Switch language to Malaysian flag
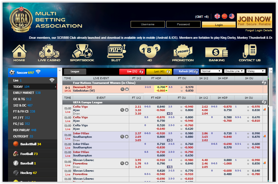 [232, 16]
